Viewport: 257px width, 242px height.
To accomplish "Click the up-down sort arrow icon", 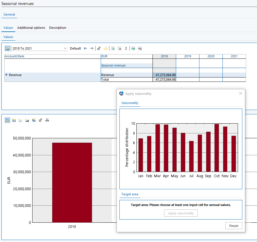I will 126,48.
